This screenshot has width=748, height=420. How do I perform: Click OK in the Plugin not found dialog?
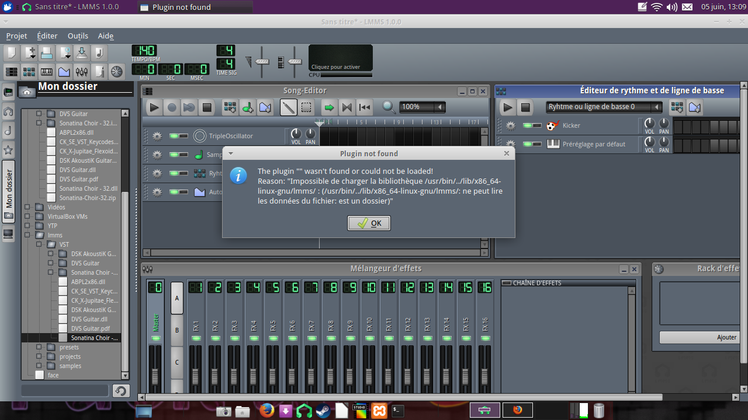coord(369,223)
